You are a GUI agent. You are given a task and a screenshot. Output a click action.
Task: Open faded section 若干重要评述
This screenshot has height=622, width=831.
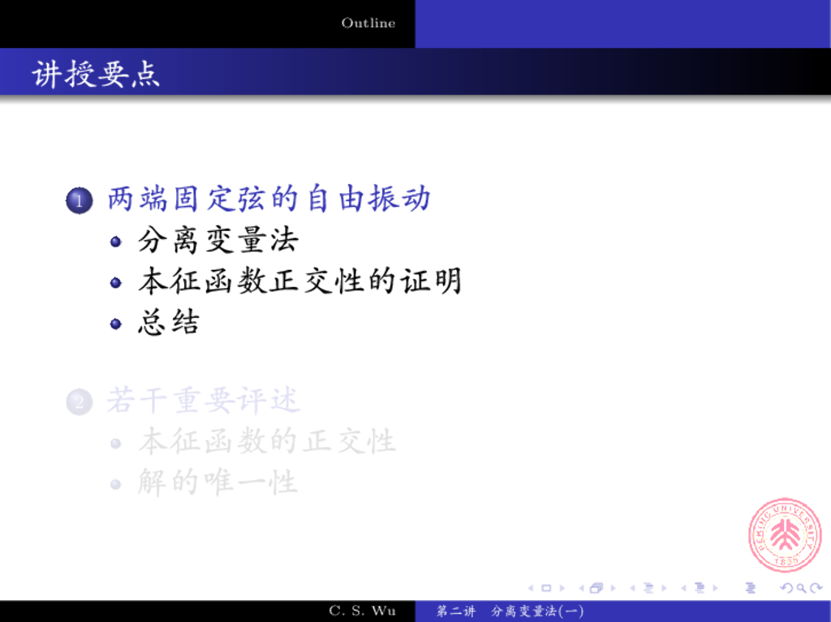204,401
